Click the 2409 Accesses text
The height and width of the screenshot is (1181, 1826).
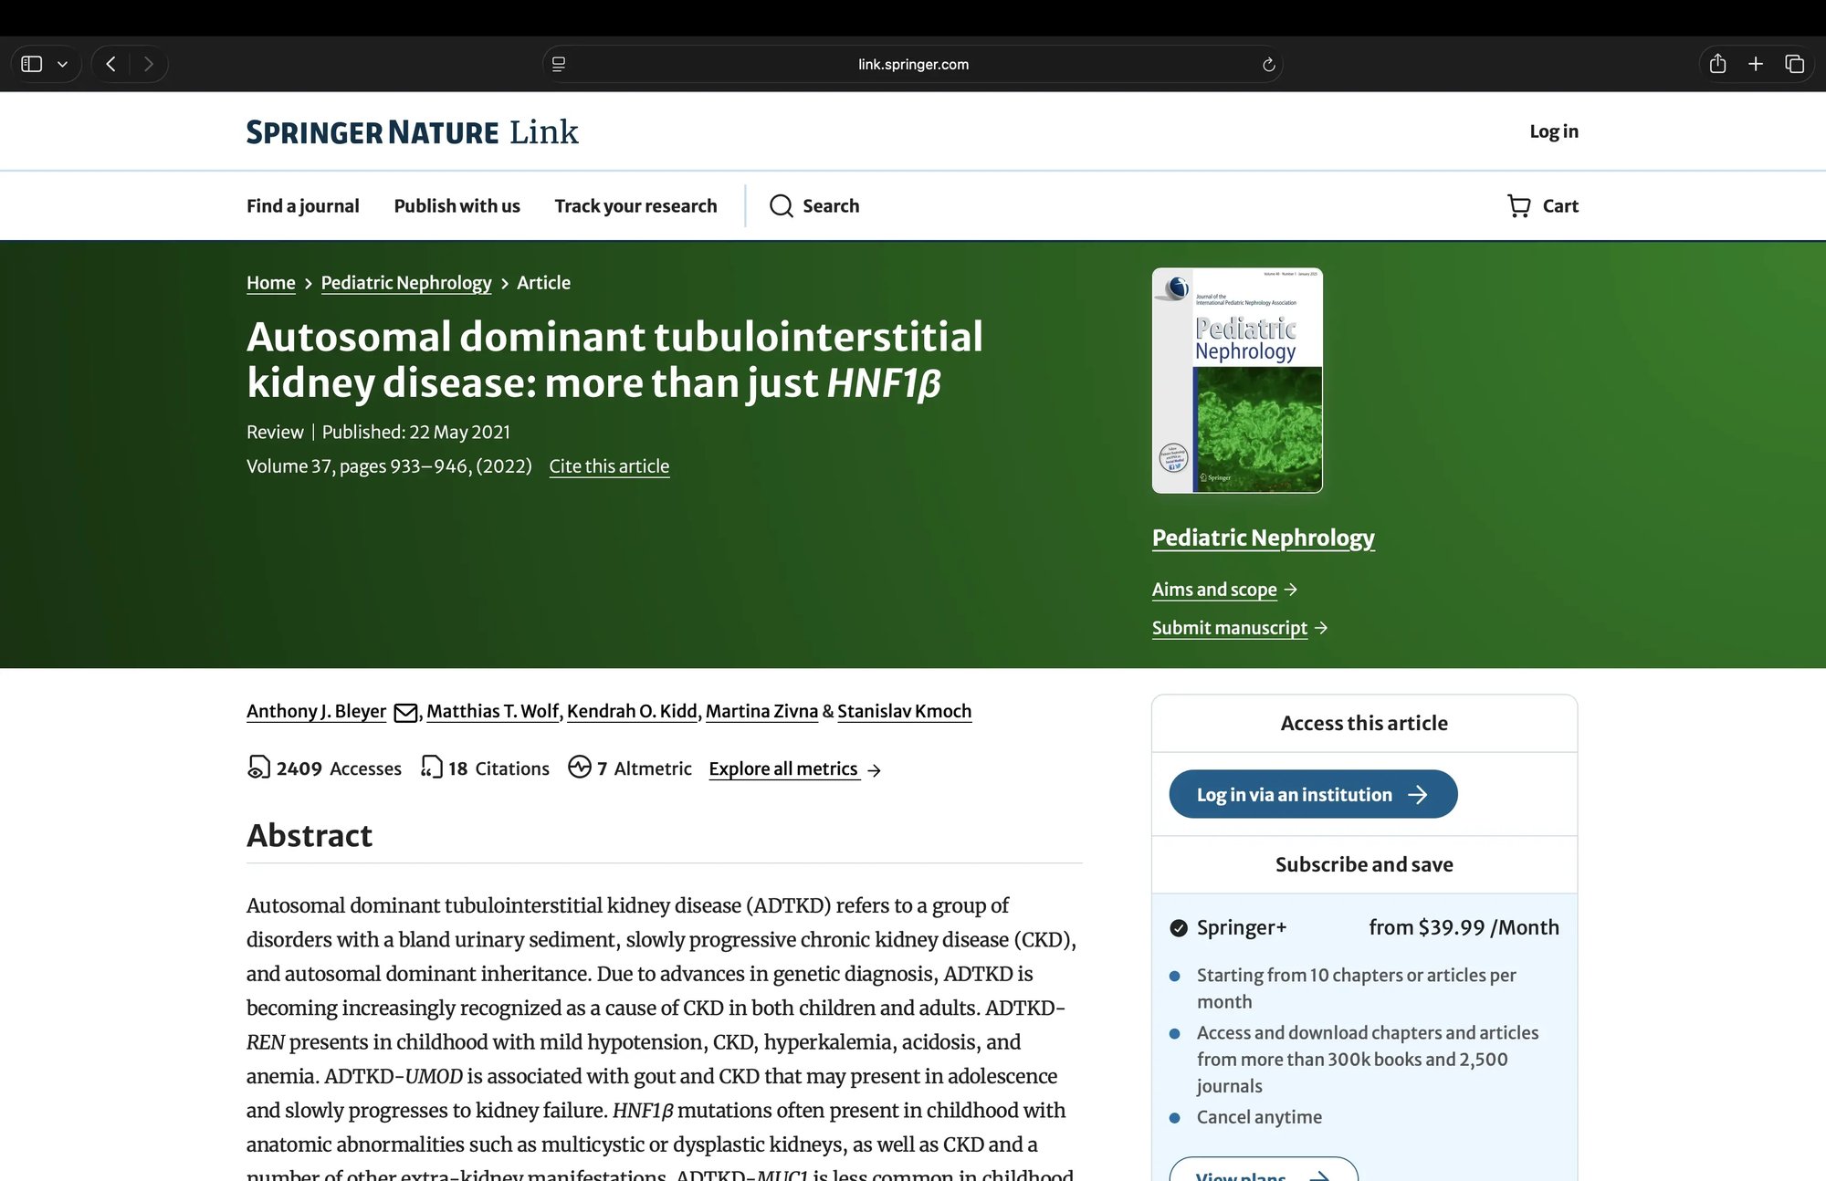pos(339,769)
